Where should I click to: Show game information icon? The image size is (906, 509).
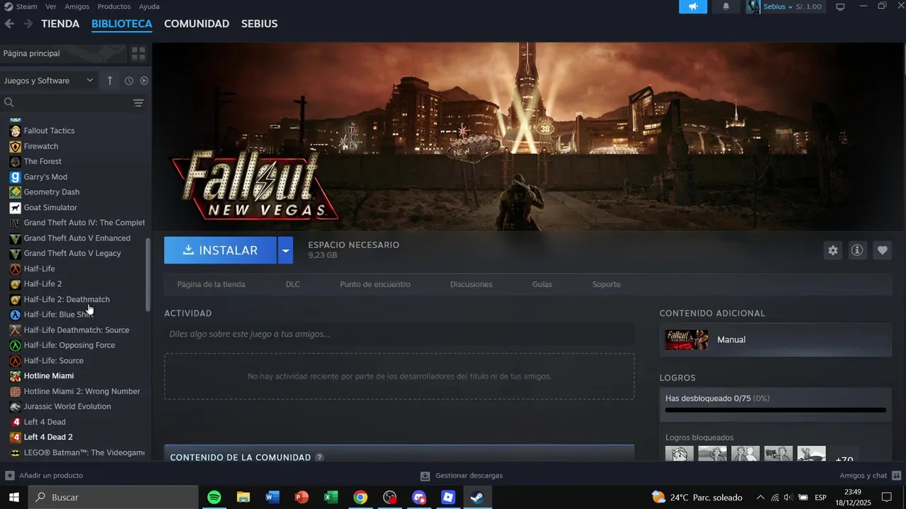tap(857, 250)
